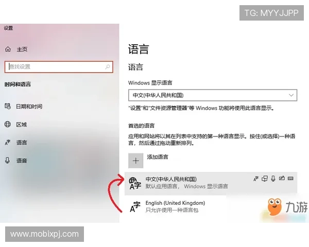This screenshot has width=309, height=247.
Task: Click the A字 icon of English row
Action: tap(135, 207)
